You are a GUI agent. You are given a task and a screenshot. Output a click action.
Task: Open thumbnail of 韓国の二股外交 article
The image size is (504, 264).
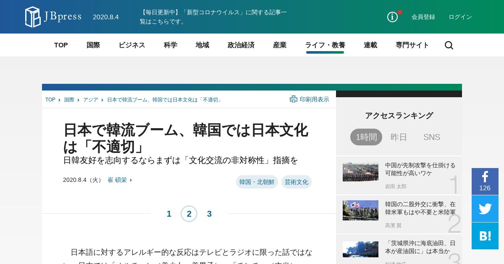(360, 210)
